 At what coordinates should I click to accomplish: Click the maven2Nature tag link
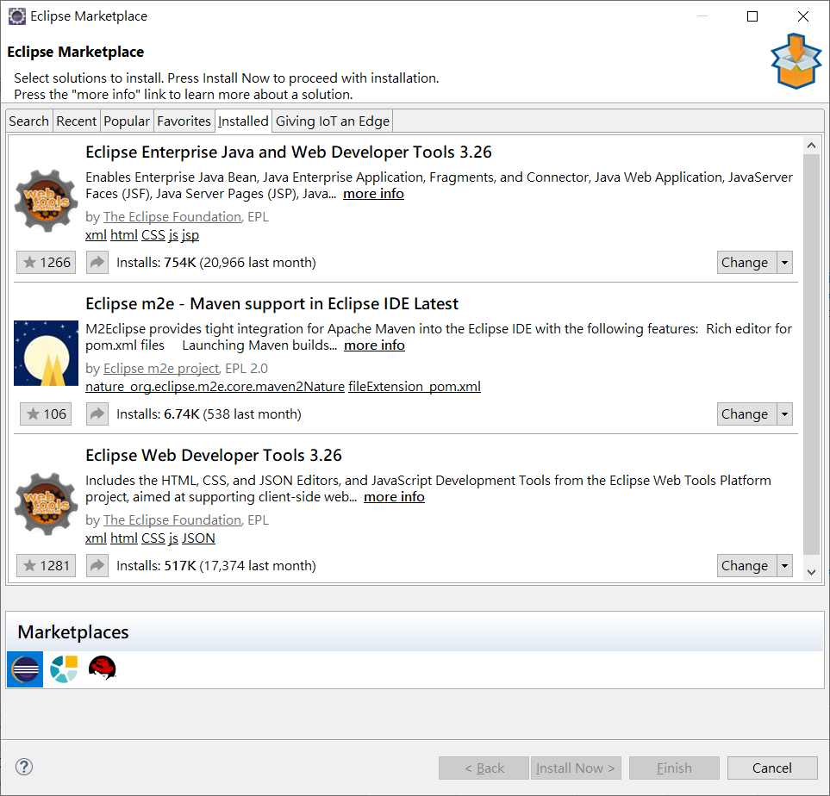click(x=215, y=386)
